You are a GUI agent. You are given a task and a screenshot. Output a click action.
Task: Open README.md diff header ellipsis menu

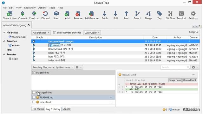click(x=193, y=75)
